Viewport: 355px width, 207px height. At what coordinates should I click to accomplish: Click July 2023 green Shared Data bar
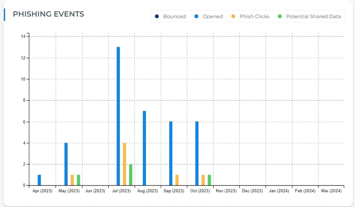131,175
